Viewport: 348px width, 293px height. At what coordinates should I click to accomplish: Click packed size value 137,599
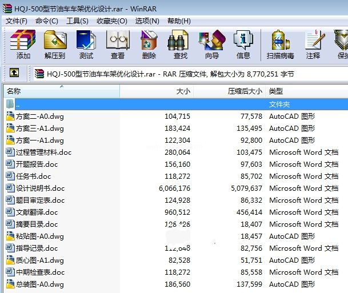(249, 284)
